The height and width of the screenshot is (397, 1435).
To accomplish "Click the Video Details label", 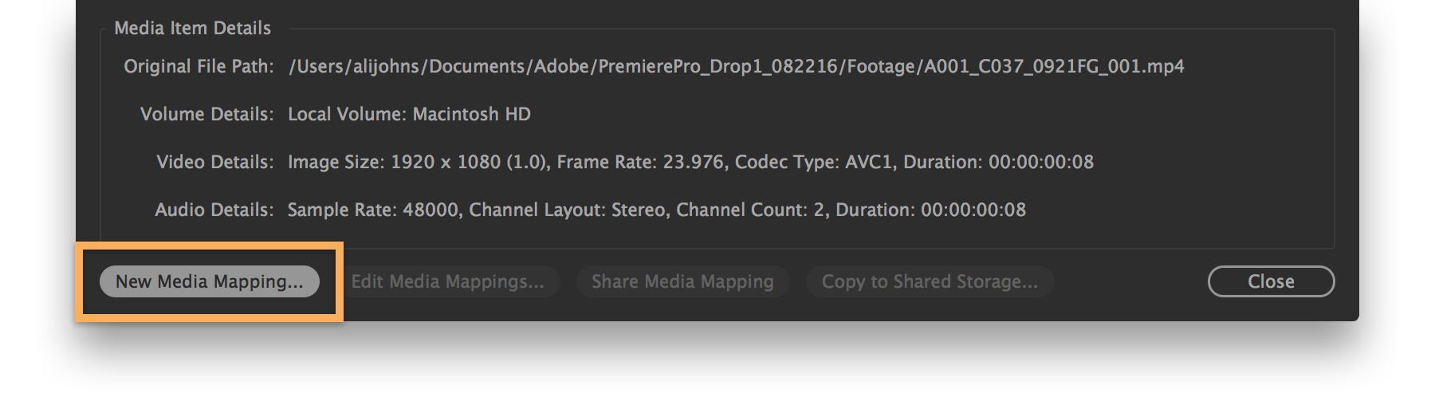I will coord(214,162).
